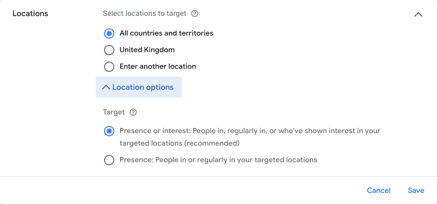The height and width of the screenshot is (204, 437).
Task: Collapse the Locations section using top-right chevron
Action: click(418, 14)
